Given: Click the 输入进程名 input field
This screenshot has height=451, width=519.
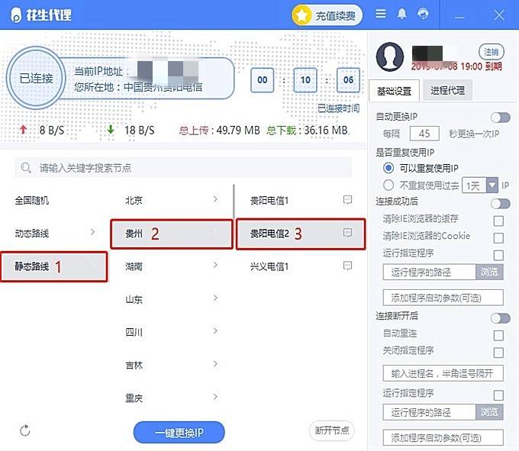Looking at the screenshot, I should coord(443,374).
